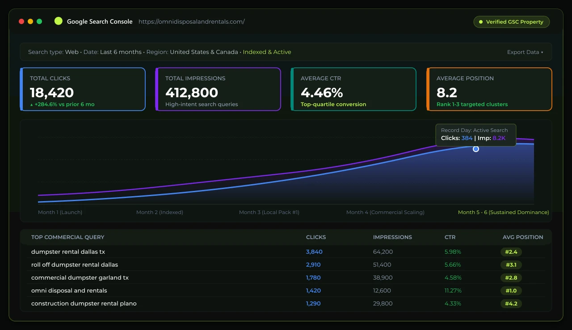Click the 4.58% CTR value
572x330 pixels.
click(453, 278)
